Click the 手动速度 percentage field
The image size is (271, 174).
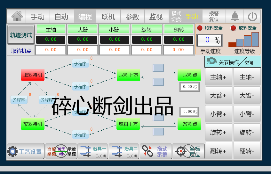pyautogui.click(x=209, y=40)
